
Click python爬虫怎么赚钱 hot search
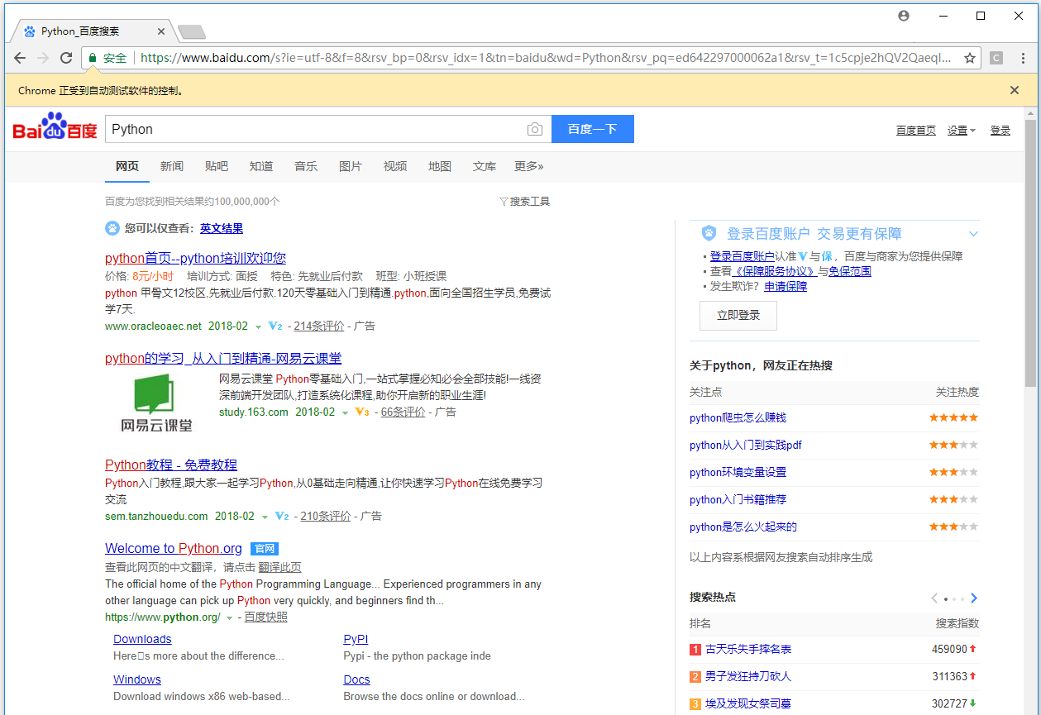(738, 417)
